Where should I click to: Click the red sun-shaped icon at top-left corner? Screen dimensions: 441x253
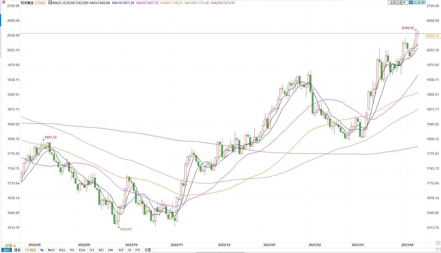(4, 2)
